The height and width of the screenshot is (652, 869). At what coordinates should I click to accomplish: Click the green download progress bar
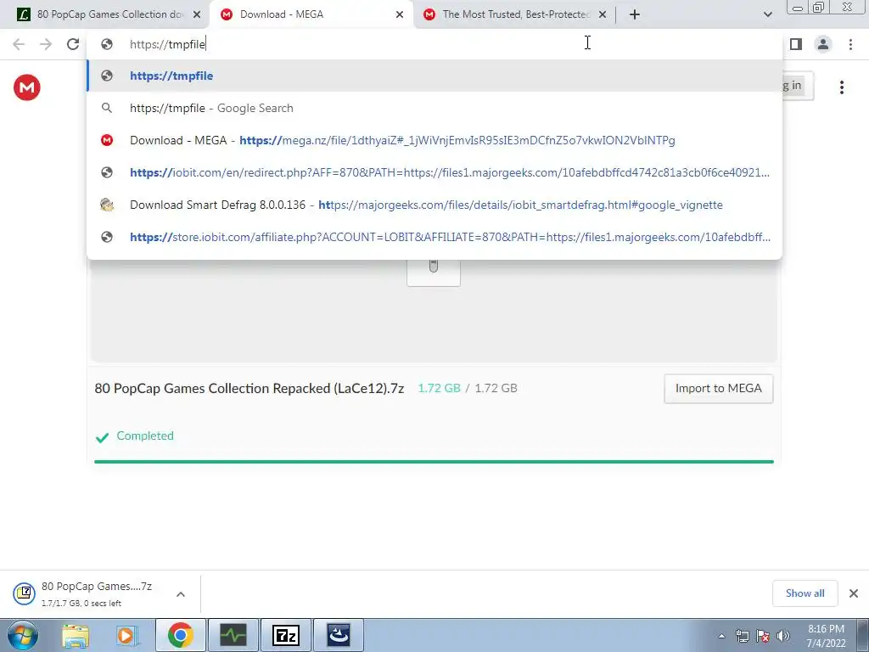click(434, 461)
